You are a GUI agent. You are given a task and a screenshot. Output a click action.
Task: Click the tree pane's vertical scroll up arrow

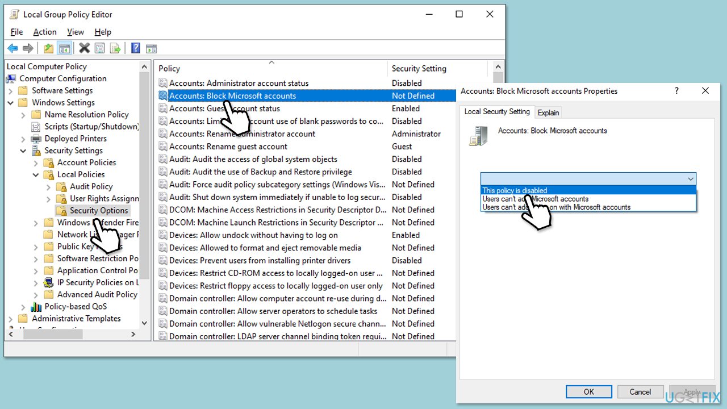144,66
